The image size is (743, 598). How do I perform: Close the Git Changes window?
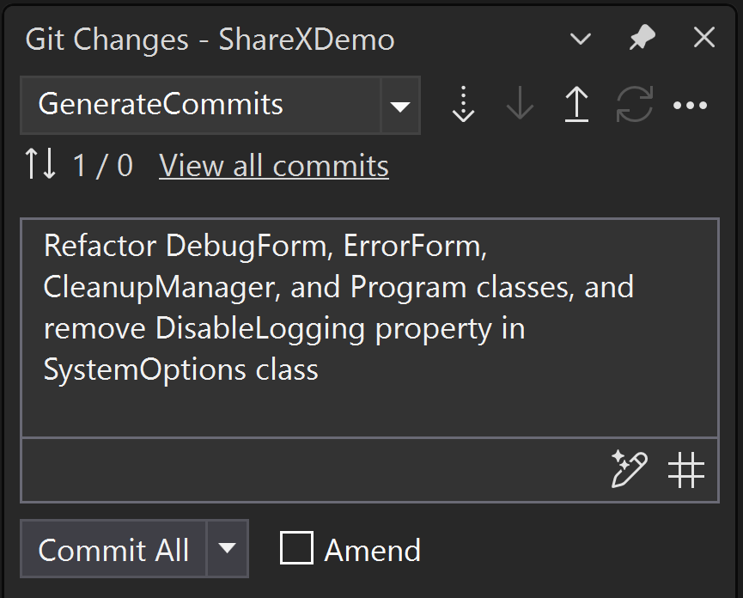click(703, 37)
